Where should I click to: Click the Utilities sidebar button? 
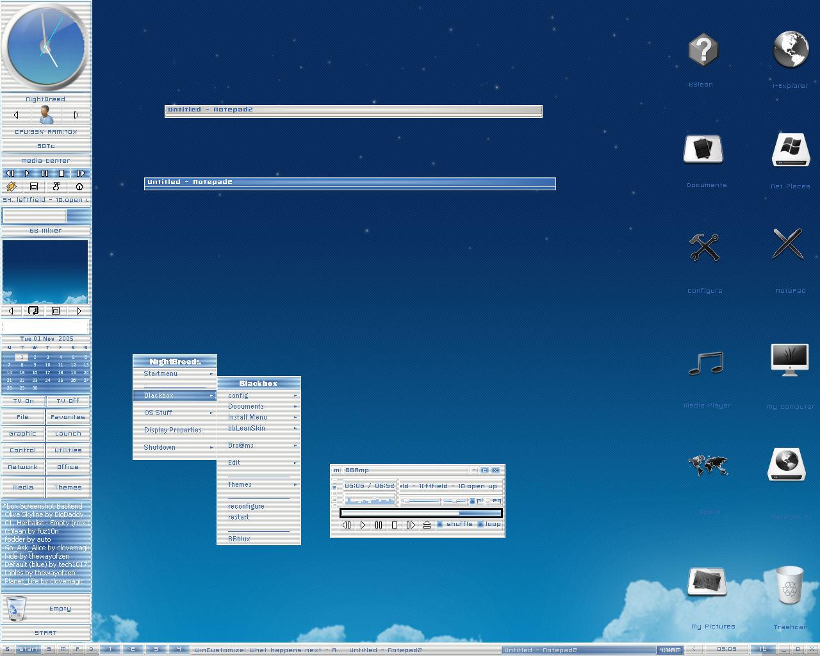pos(68,450)
